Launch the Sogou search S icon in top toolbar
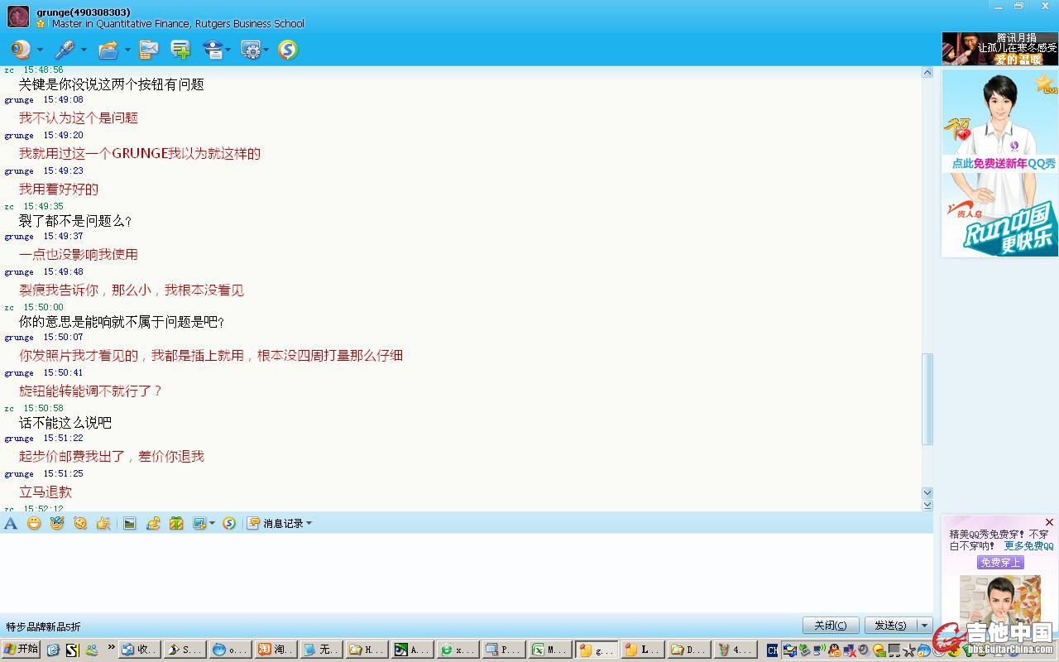The width and height of the screenshot is (1059, 662). point(287,50)
